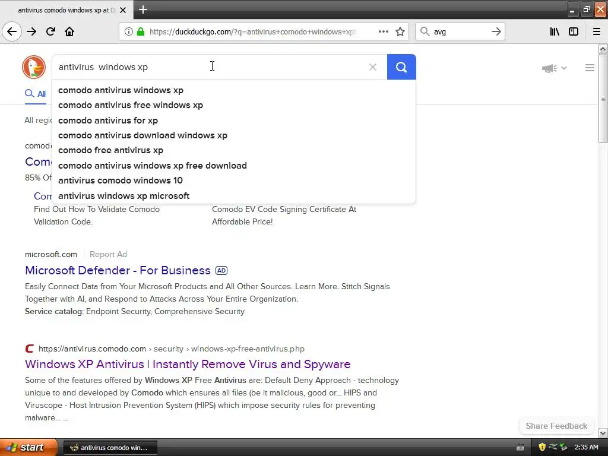Viewport: 608px width, 456px height.
Task: Pick suggestion 'antivirus windows xp microsoft'
Action: coord(234,196)
